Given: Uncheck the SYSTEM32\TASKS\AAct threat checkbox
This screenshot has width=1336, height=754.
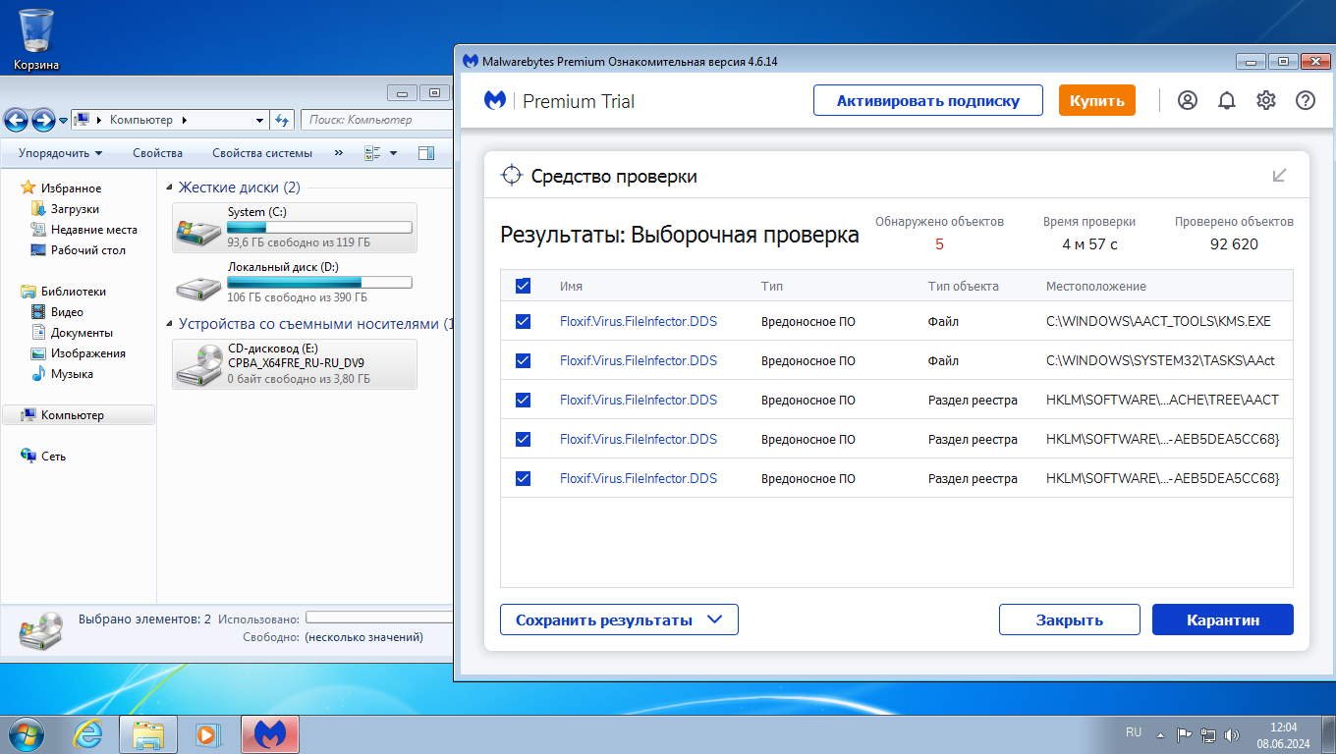Looking at the screenshot, I should [523, 360].
